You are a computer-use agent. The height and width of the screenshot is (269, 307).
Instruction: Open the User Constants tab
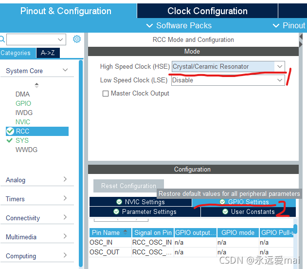pos(248,212)
